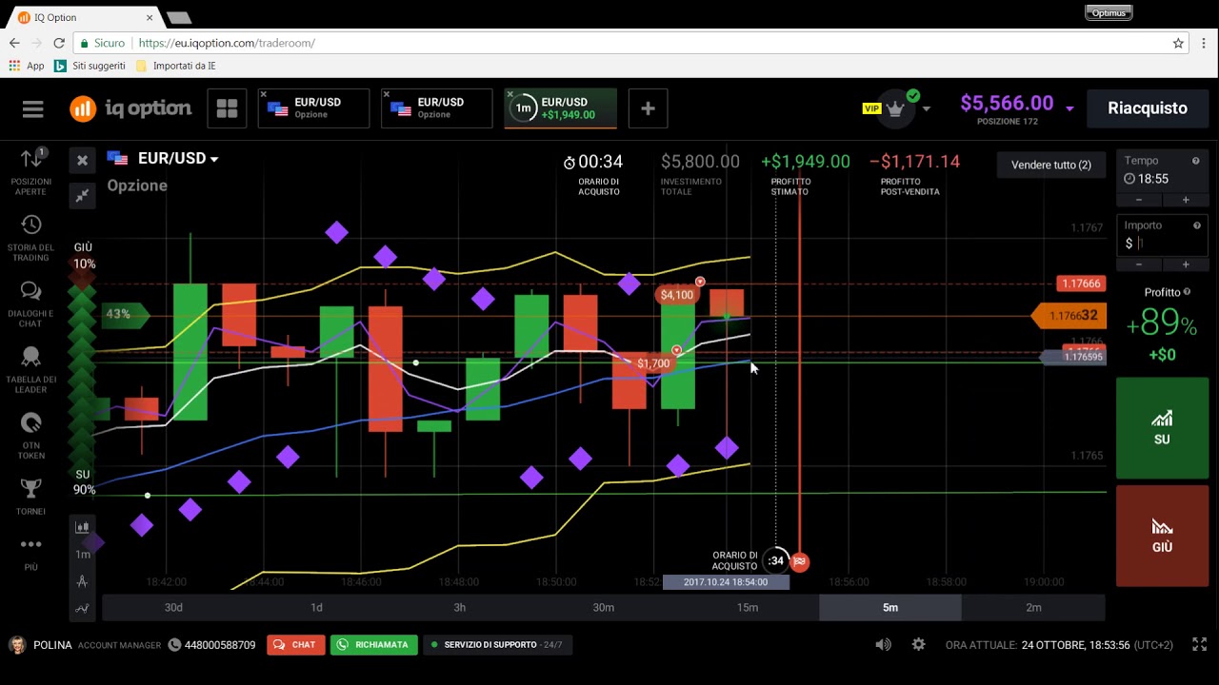Click Servizio di Supporto 24/7
Image resolution: width=1219 pixels, height=685 pixels.
[497, 645]
